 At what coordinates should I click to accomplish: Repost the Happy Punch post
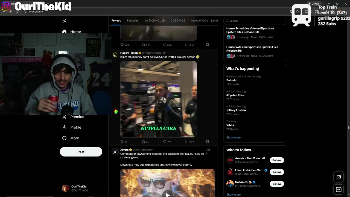click(145, 141)
